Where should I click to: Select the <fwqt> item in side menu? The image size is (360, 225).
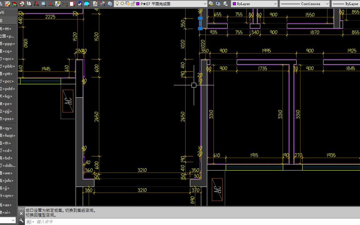point(7,135)
